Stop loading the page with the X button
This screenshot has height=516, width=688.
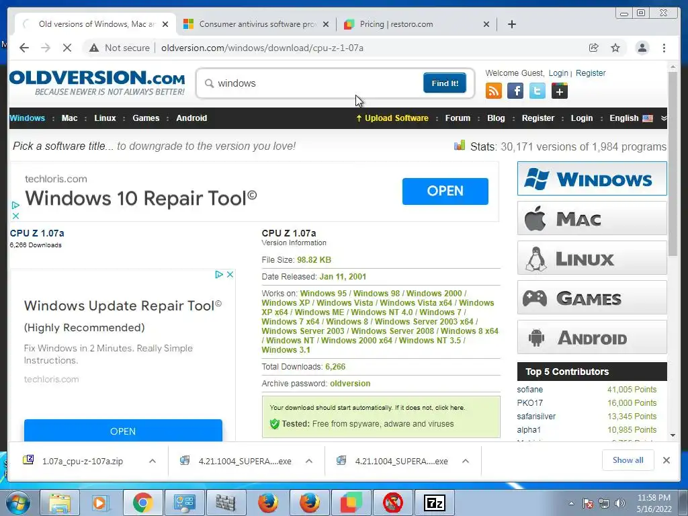67,48
